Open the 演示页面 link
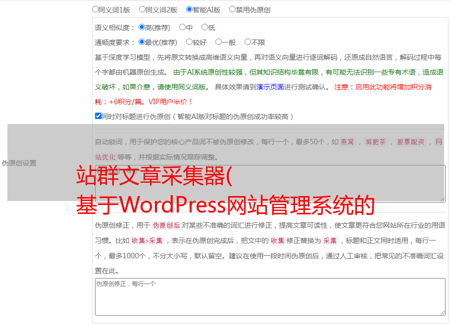 [x=270, y=87]
